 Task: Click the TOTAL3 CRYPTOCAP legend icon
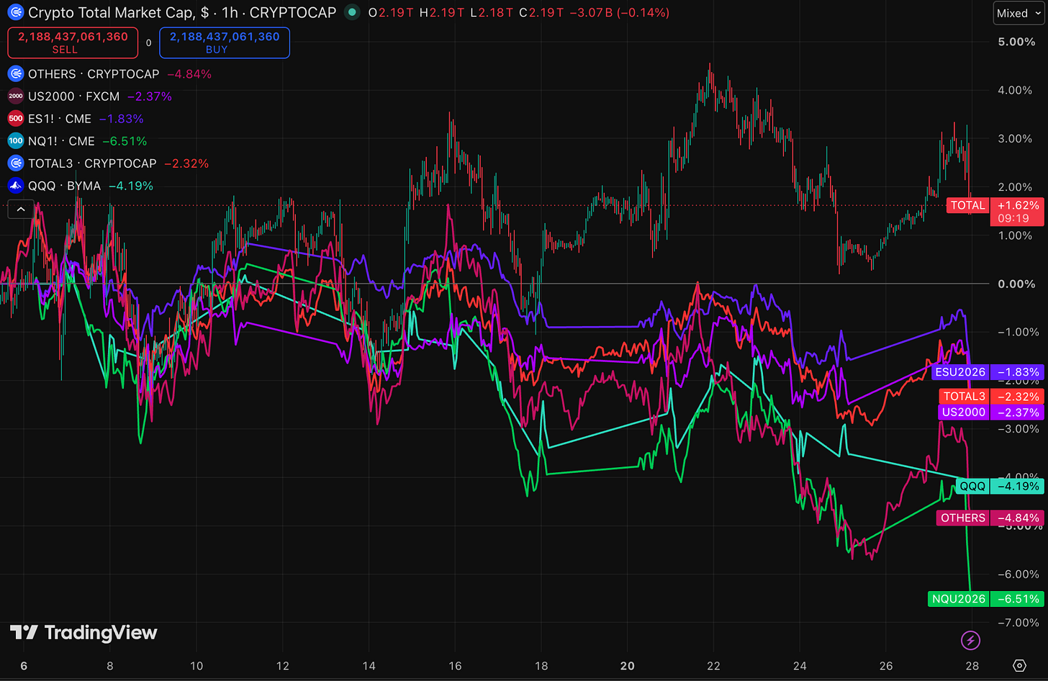pyautogui.click(x=15, y=163)
